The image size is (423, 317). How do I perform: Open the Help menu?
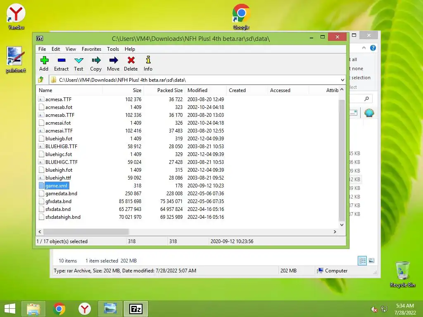coord(130,49)
